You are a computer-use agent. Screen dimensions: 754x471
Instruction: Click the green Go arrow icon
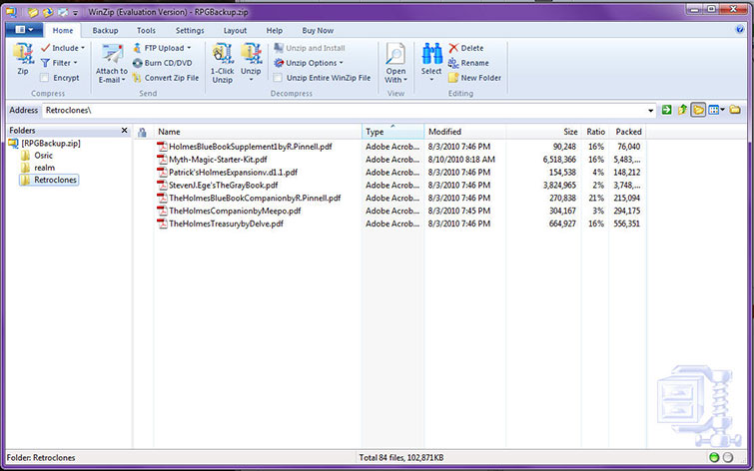666,110
